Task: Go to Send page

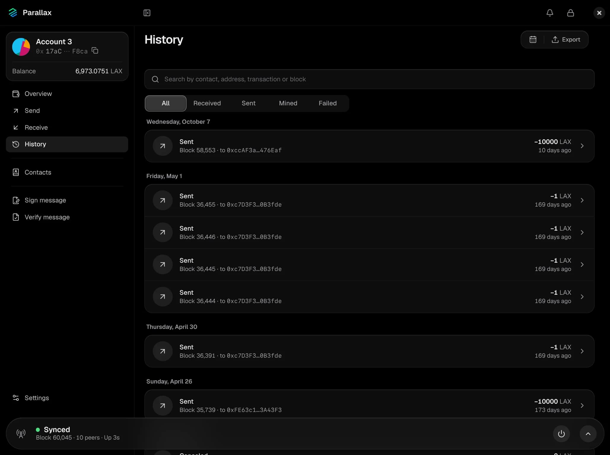Action: point(67,111)
